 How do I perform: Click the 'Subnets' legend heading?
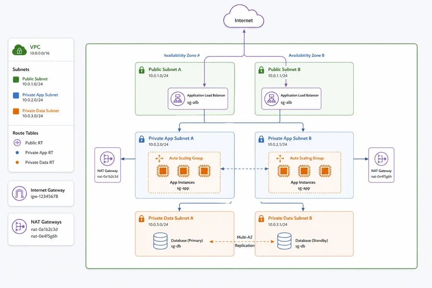click(21, 70)
